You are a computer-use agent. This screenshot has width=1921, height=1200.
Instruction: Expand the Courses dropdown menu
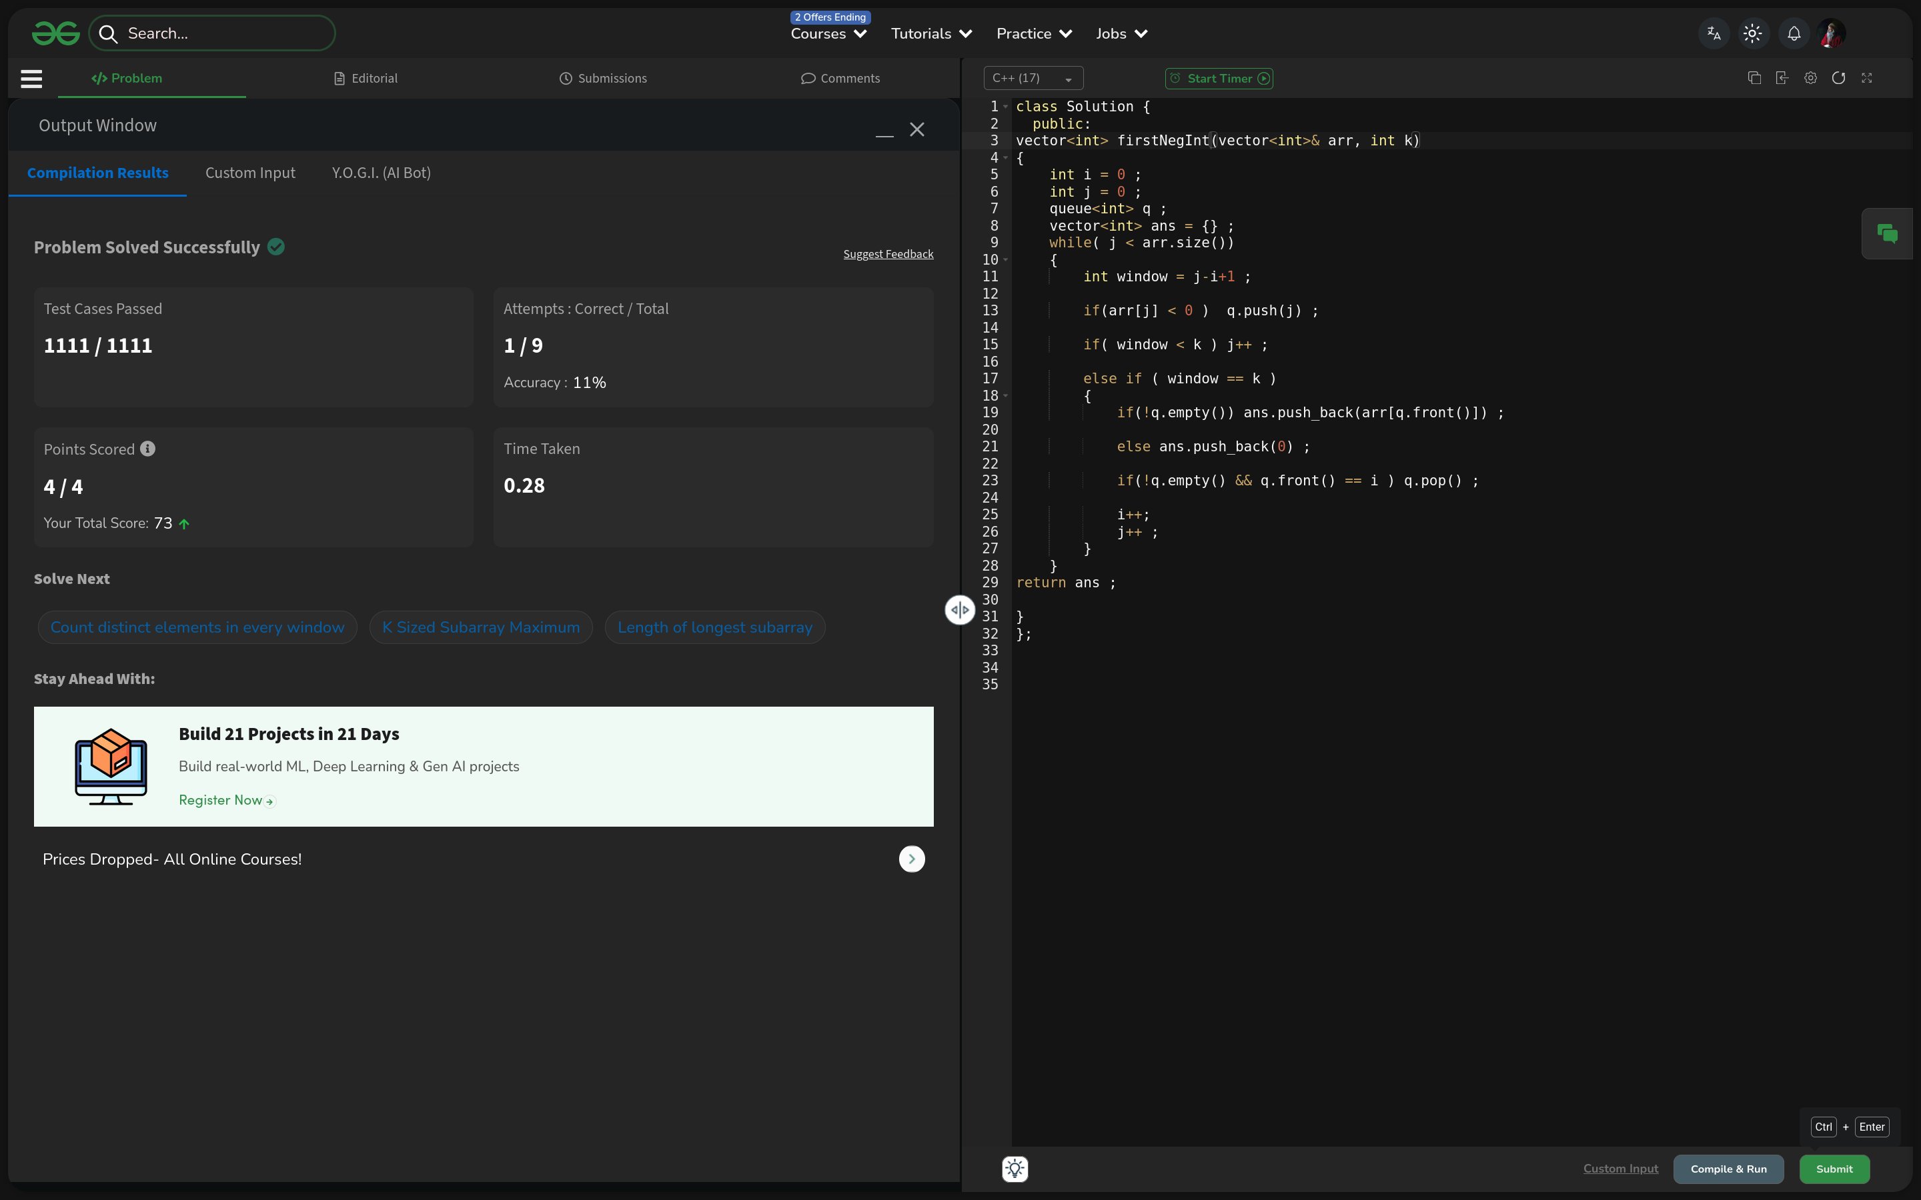[828, 33]
